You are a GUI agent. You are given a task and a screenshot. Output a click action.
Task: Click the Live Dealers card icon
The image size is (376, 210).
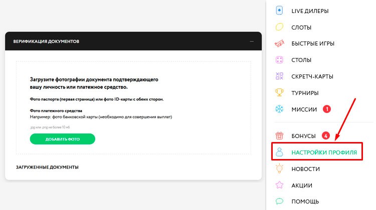[x=280, y=10]
